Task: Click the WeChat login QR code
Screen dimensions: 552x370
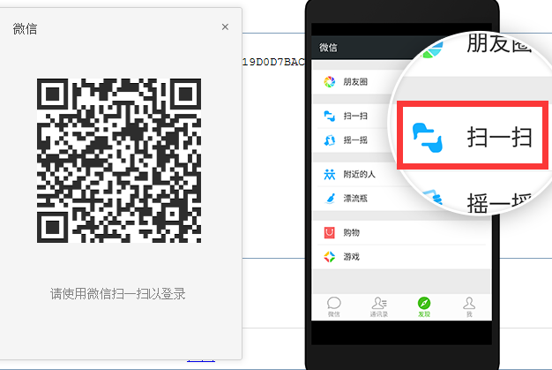Action: click(119, 161)
